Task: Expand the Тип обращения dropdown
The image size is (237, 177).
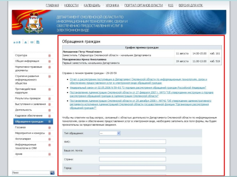Action: coord(110,133)
